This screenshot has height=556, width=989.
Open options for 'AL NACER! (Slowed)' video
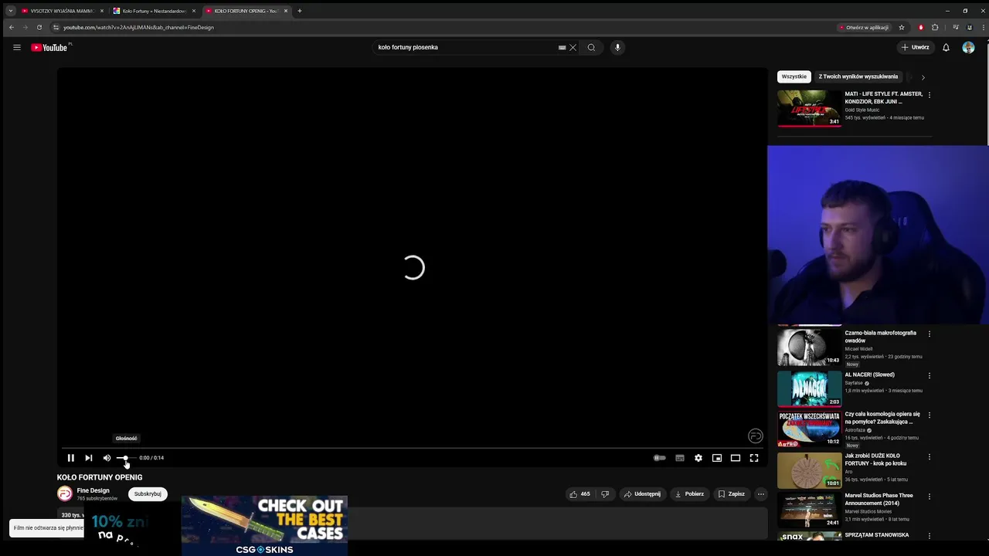[929, 376]
